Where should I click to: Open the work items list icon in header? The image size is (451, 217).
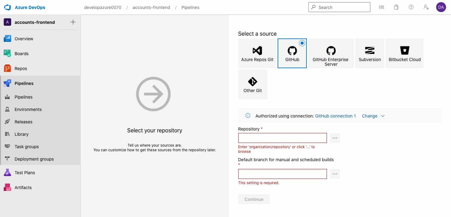coord(382,7)
